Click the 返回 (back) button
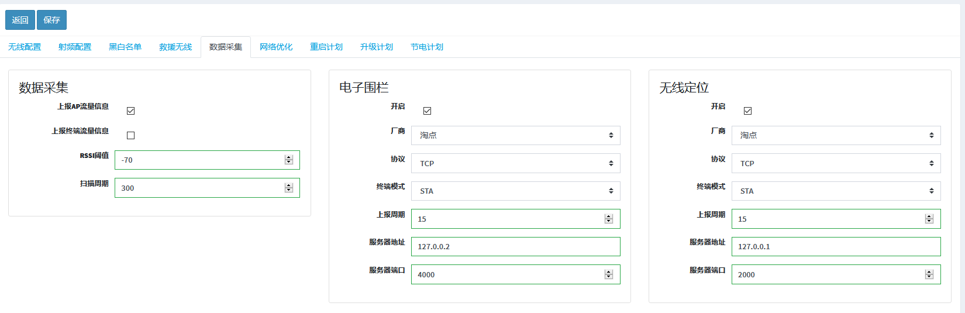 tap(20, 20)
